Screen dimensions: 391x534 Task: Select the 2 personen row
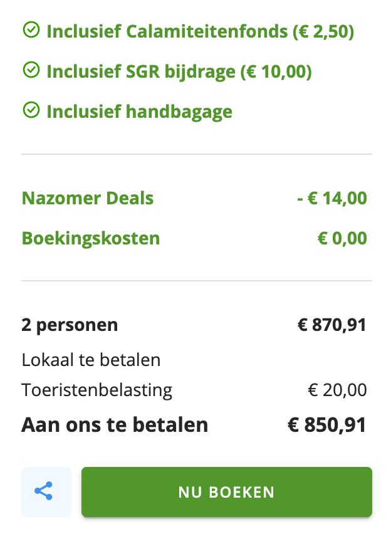tap(70, 325)
